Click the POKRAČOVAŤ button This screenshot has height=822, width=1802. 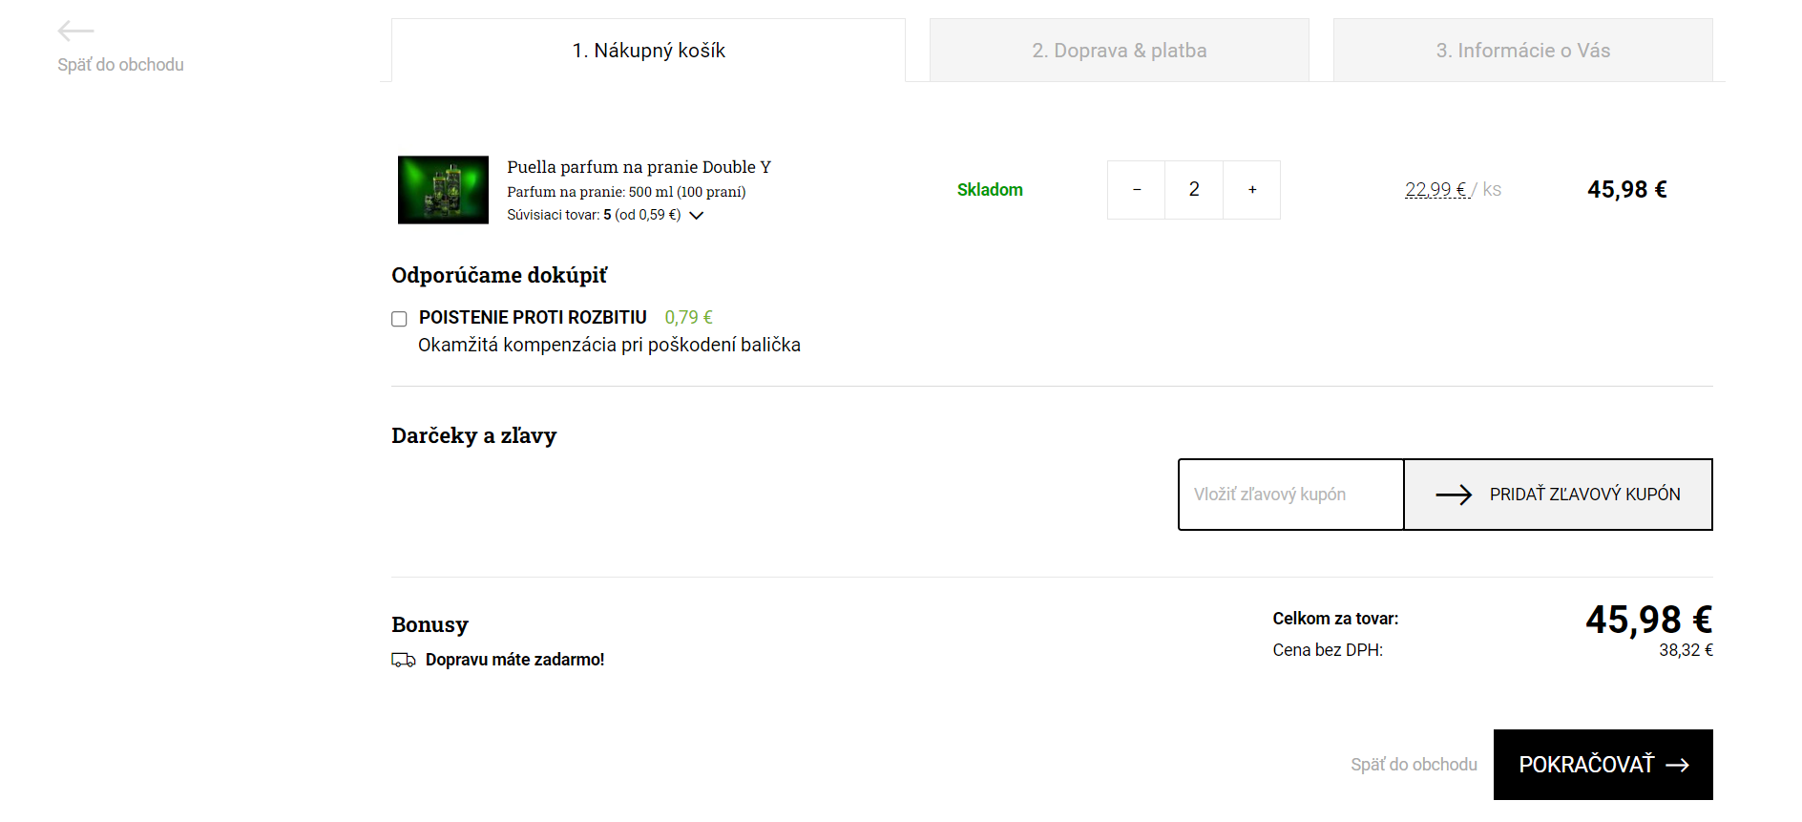[1603, 765]
